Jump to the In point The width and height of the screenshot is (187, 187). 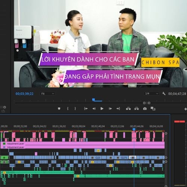coord(86,108)
